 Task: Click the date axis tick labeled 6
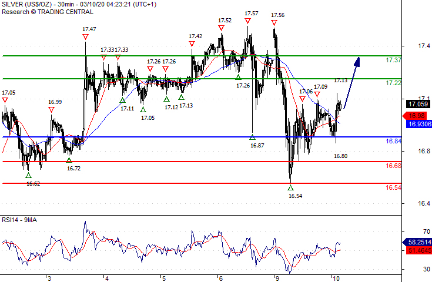[220, 278]
